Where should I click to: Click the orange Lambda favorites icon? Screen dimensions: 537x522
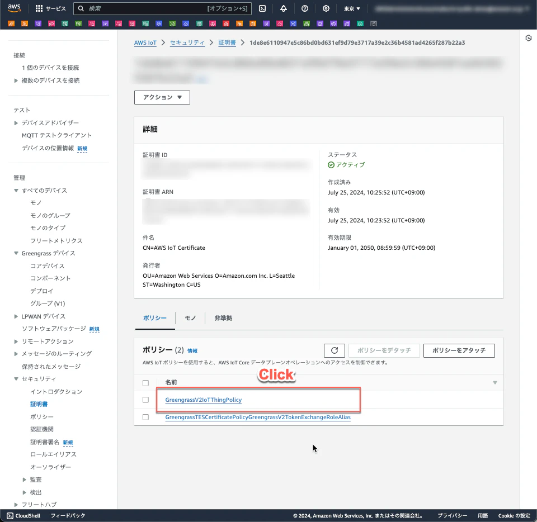(25, 23)
